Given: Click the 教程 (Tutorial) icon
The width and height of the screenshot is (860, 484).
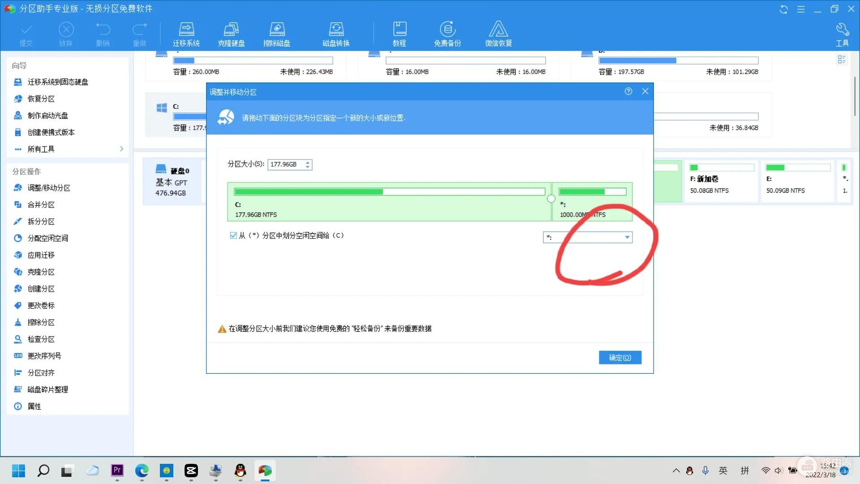Looking at the screenshot, I should tap(399, 33).
